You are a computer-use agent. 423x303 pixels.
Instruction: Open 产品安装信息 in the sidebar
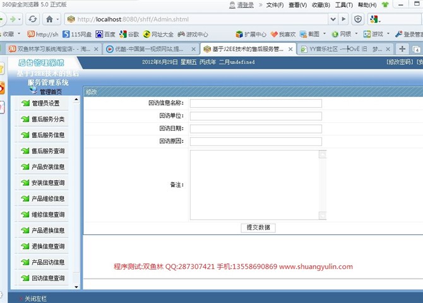[48, 167]
